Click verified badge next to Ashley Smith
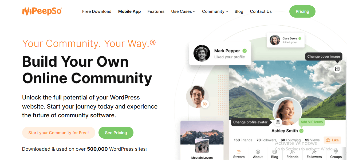The image size is (347, 160). [301, 131]
